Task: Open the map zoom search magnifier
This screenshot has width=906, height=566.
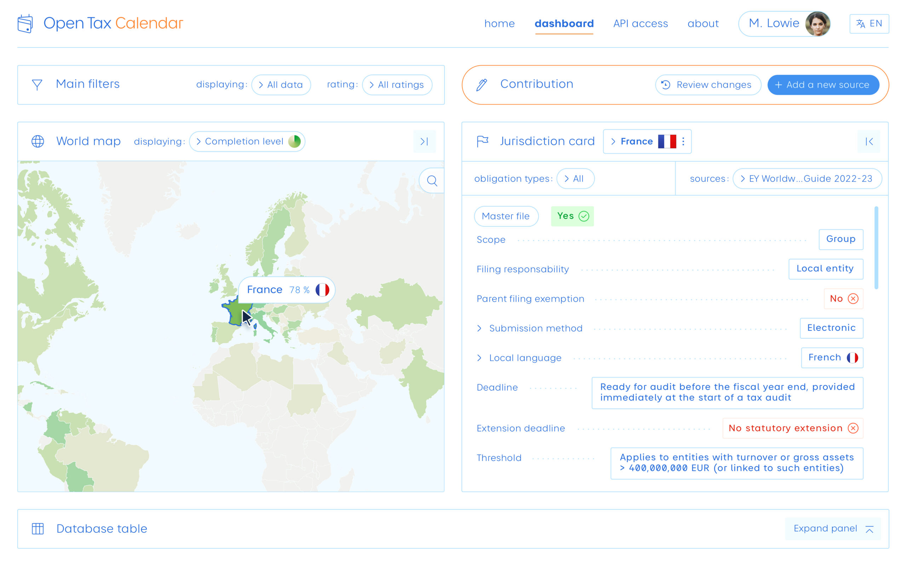Action: pos(432,181)
